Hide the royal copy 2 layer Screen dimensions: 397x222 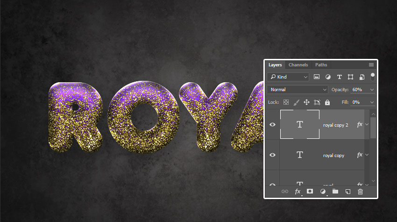(273, 125)
